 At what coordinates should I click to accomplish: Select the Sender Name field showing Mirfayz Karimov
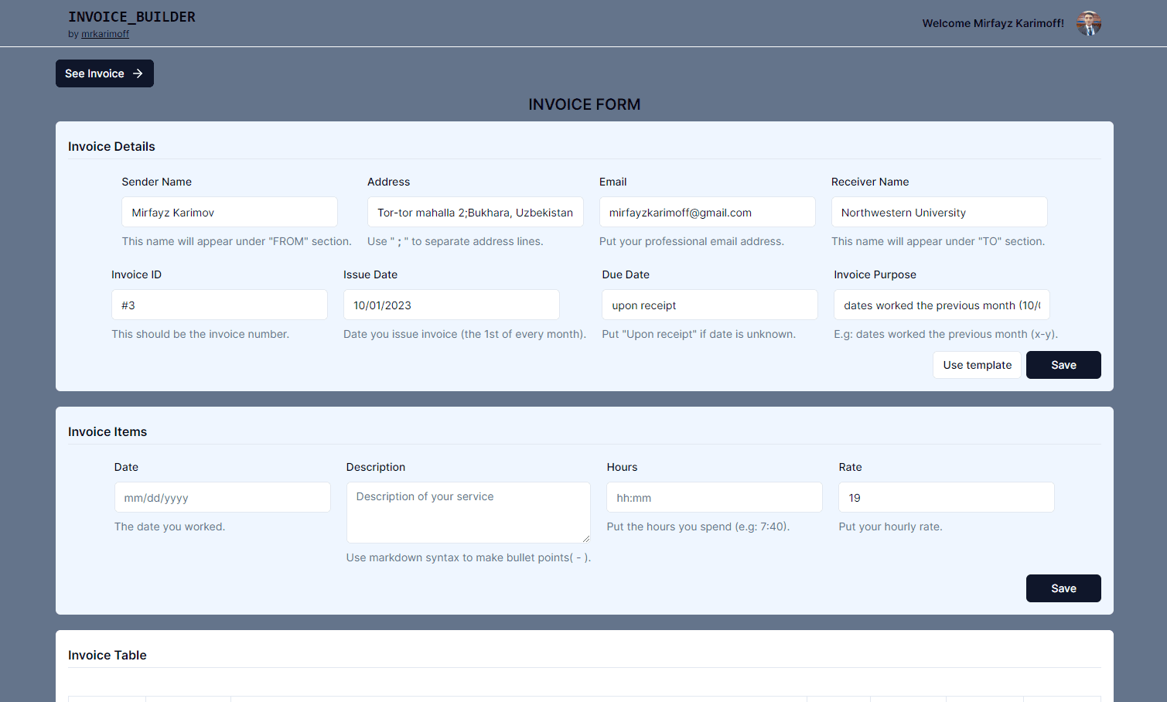(x=229, y=211)
